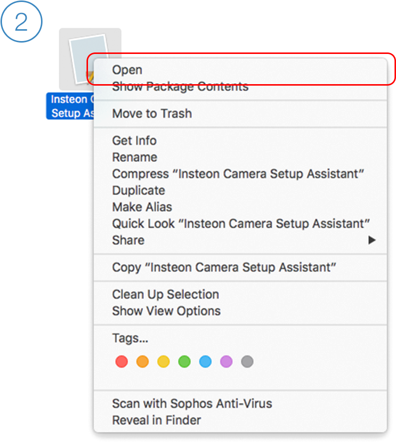Image resolution: width=396 pixels, height=442 pixels.
Task: Choose Reveal in Finder
Action: tap(156, 420)
